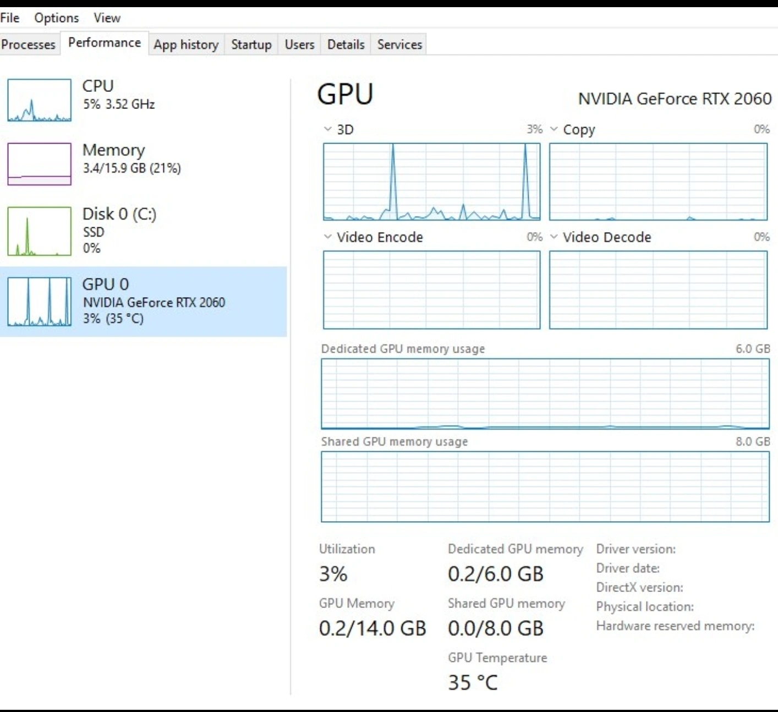Switch to the App history tab
Image resolution: width=778 pixels, height=712 pixels.
186,45
